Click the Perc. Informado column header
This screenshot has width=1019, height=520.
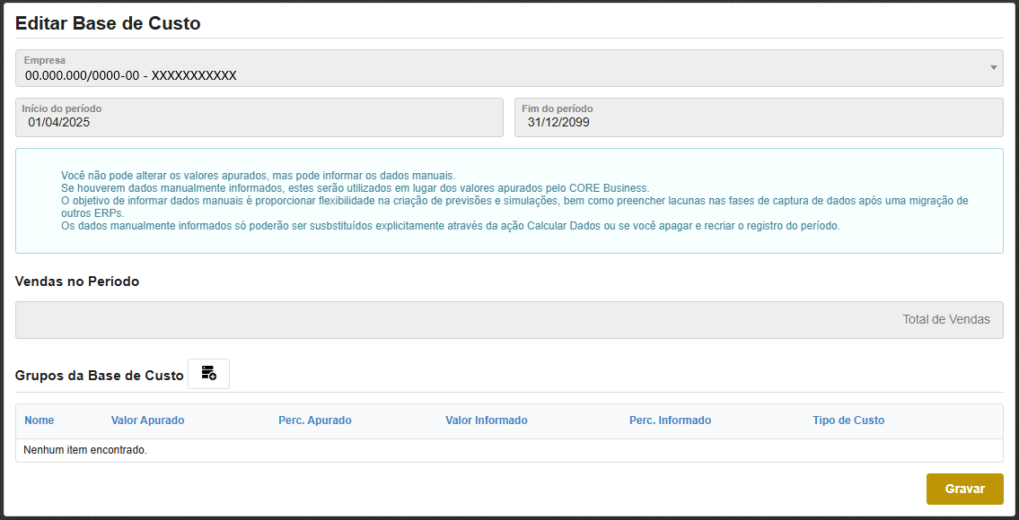click(x=670, y=420)
